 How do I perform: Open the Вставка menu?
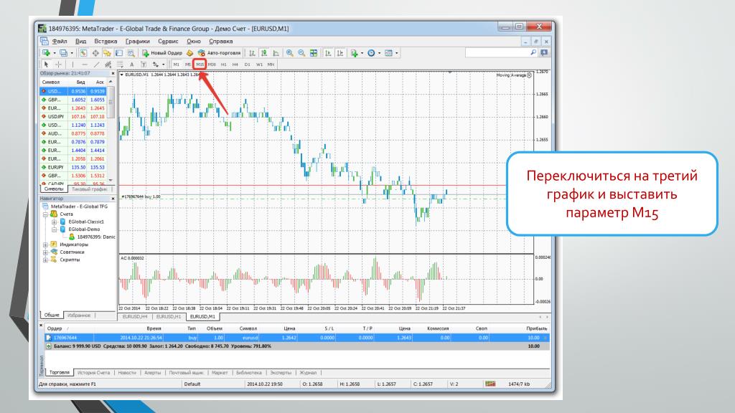(x=106, y=41)
